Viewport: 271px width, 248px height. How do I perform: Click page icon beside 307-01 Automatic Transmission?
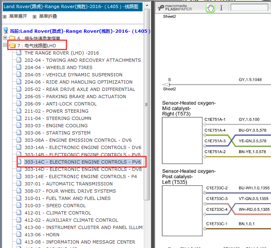coord(19,183)
